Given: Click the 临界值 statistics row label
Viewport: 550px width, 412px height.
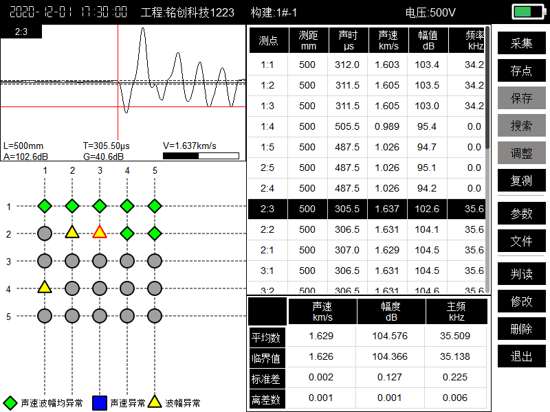Looking at the screenshot, I should point(267,358).
